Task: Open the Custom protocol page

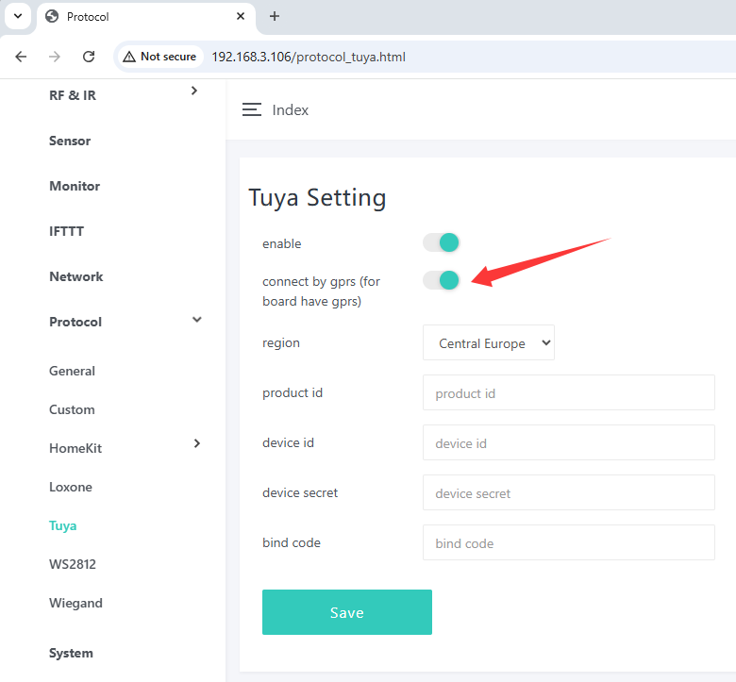Action: 72,409
